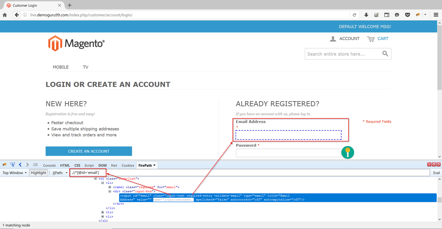Image resolution: width=442 pixels, height=229 pixels.
Task: Launch the Selenium IDE toolbar icon
Action: 376,15
